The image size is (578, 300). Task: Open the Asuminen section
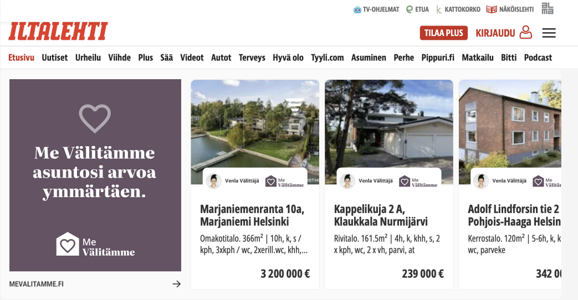(369, 58)
